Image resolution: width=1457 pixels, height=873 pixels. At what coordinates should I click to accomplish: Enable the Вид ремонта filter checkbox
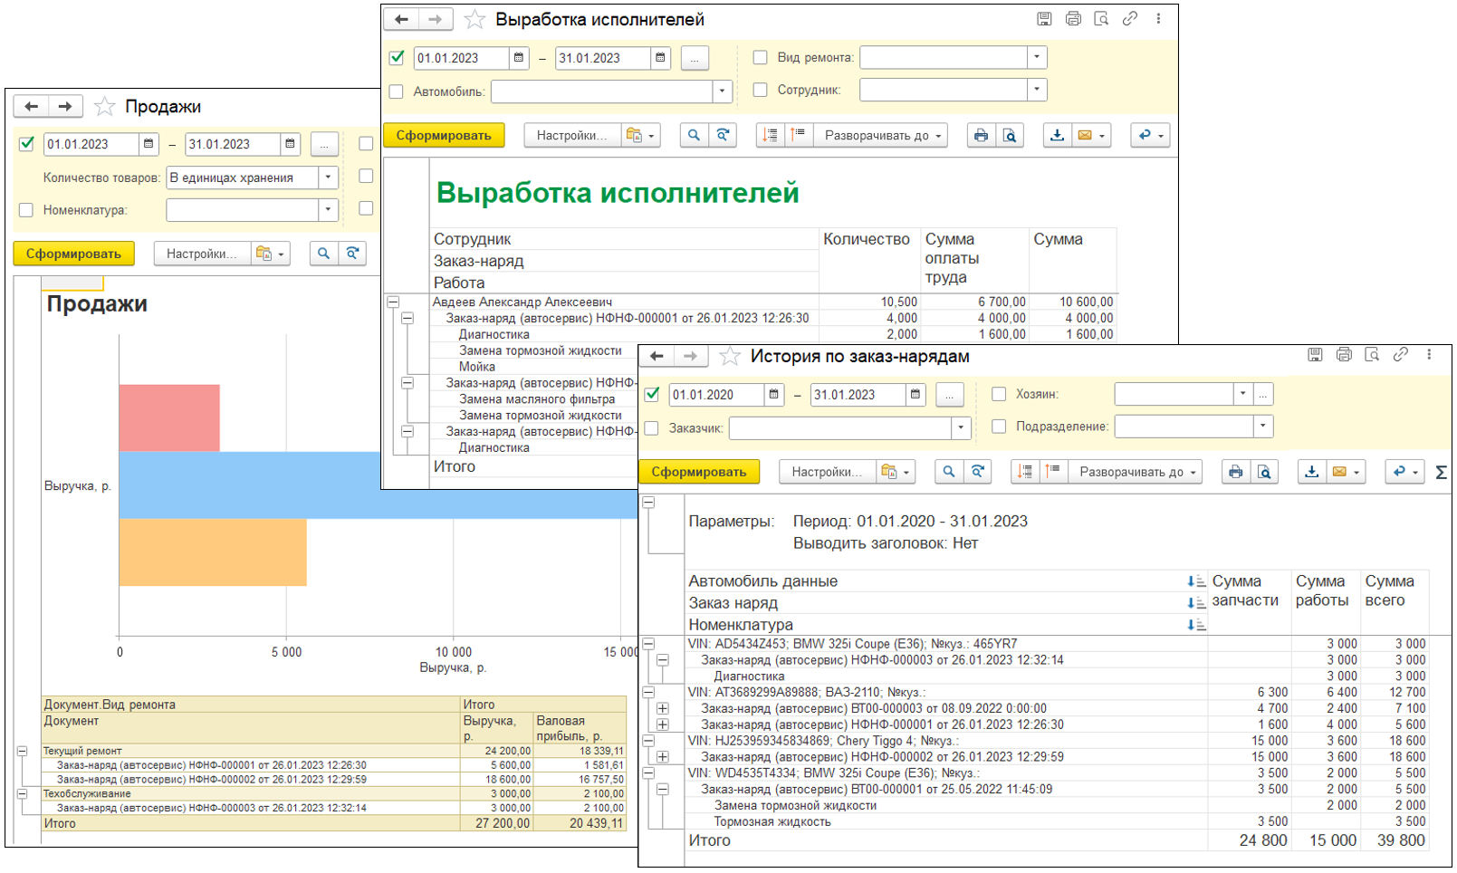(x=761, y=58)
